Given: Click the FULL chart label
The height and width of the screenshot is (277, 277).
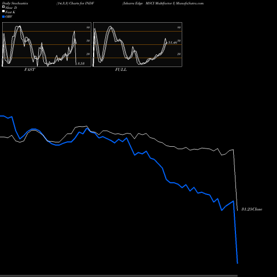Looking at the screenshot, I should pos(121,69).
